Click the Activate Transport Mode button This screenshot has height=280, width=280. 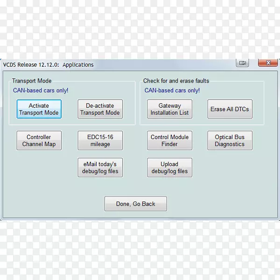coord(39,109)
